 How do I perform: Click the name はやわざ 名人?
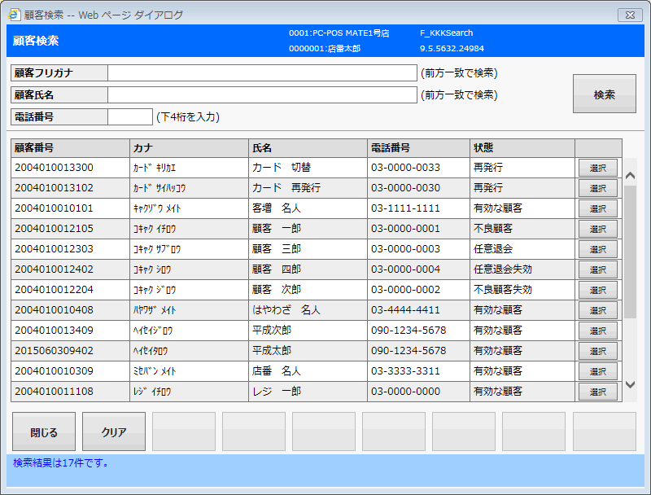[x=286, y=310]
